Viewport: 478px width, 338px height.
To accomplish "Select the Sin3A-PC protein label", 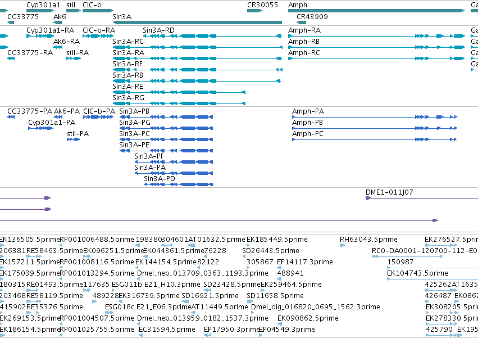I will pyautogui.click(x=134, y=134).
